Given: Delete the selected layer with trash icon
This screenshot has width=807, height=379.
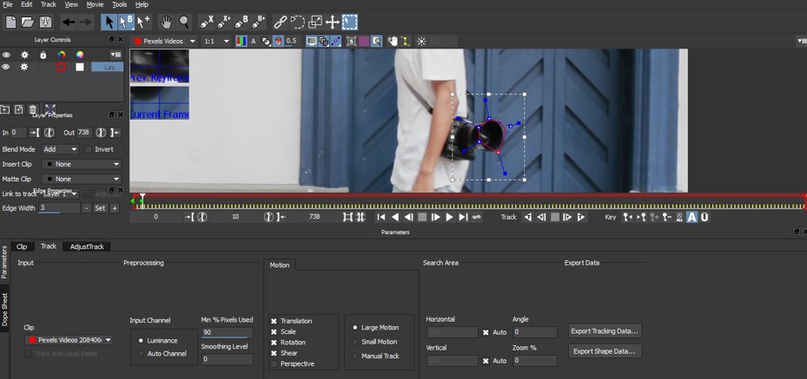Looking at the screenshot, I should tap(33, 109).
